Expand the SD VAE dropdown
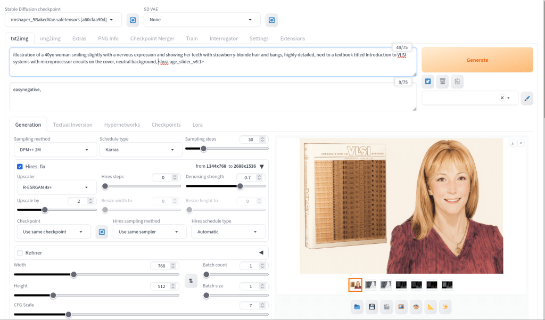 [x=202, y=20]
